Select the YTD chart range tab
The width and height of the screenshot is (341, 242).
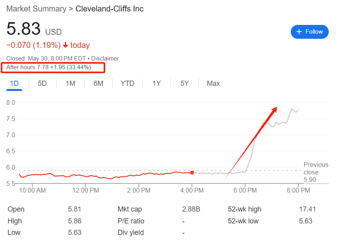(x=127, y=83)
